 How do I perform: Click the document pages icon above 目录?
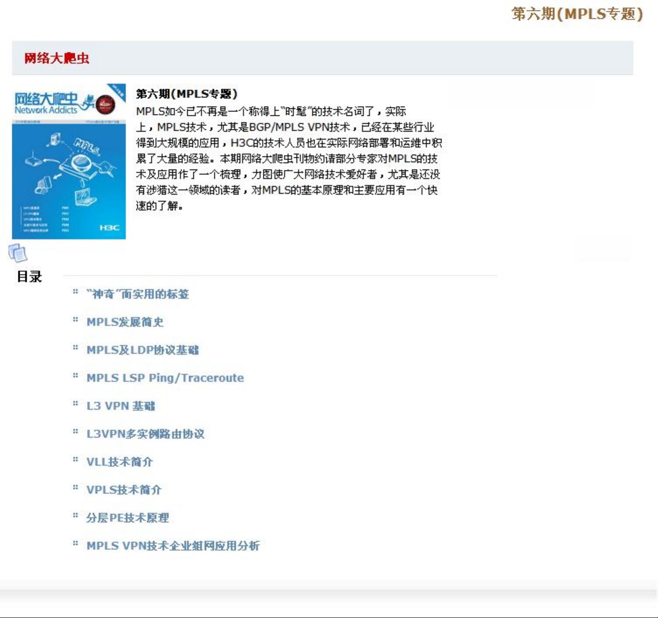coord(18,253)
